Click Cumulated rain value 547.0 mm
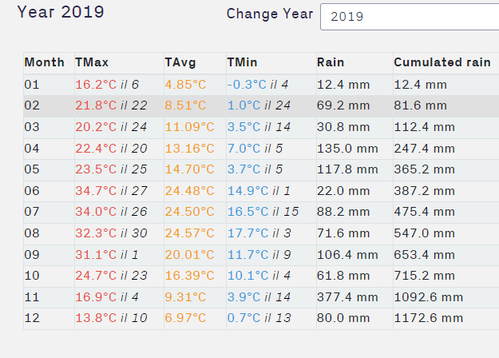The width and height of the screenshot is (499, 358). (x=425, y=233)
